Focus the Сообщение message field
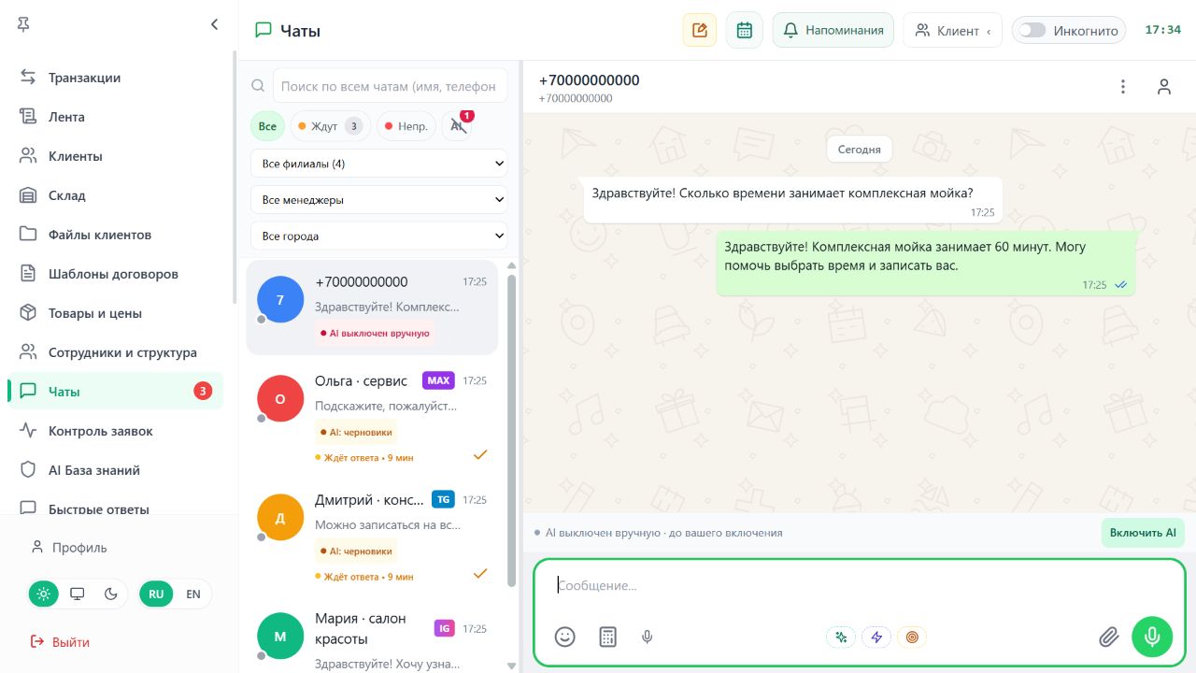The image size is (1196, 673). click(x=859, y=585)
